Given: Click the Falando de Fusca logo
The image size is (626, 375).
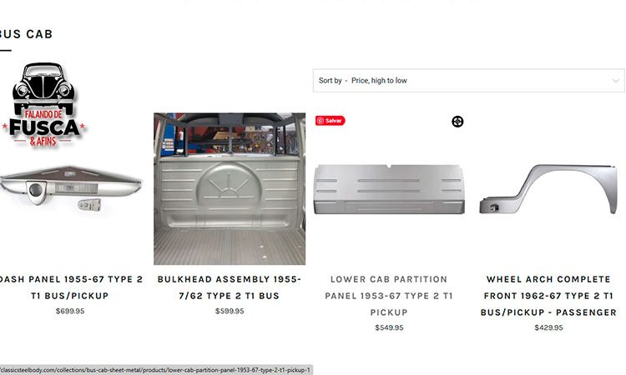Looking at the screenshot, I should pos(44,105).
